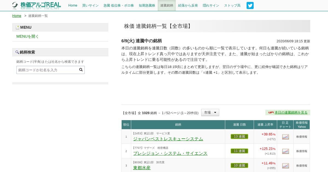Click the +39.65% rise rate value
The height and width of the screenshot is (172, 328).
268,134
